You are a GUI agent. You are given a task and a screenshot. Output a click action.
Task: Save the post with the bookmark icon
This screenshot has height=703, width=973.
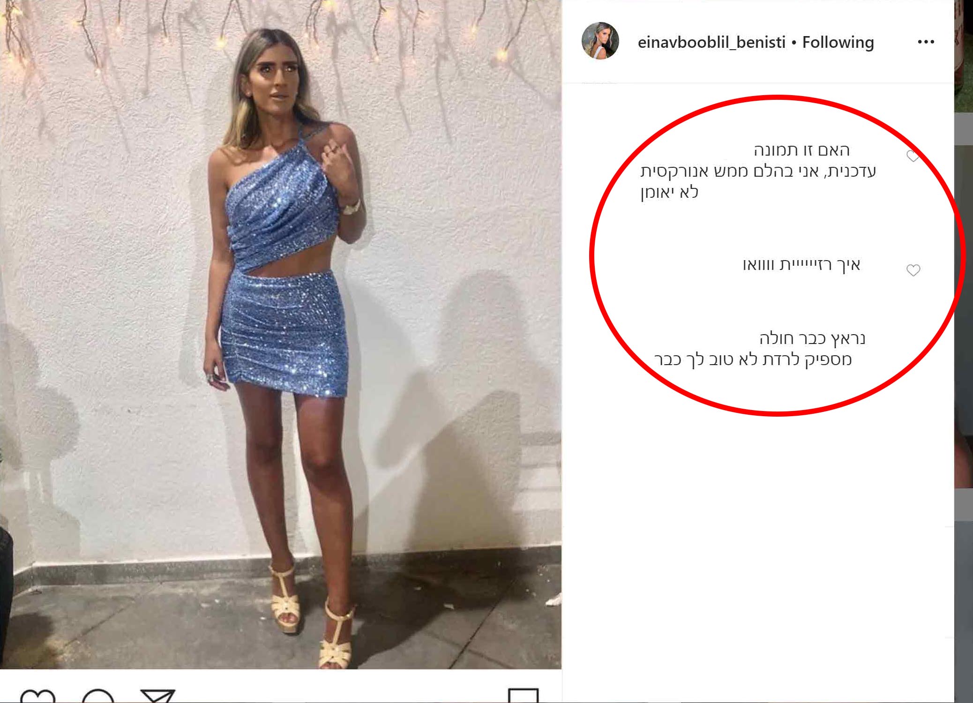coord(524,696)
